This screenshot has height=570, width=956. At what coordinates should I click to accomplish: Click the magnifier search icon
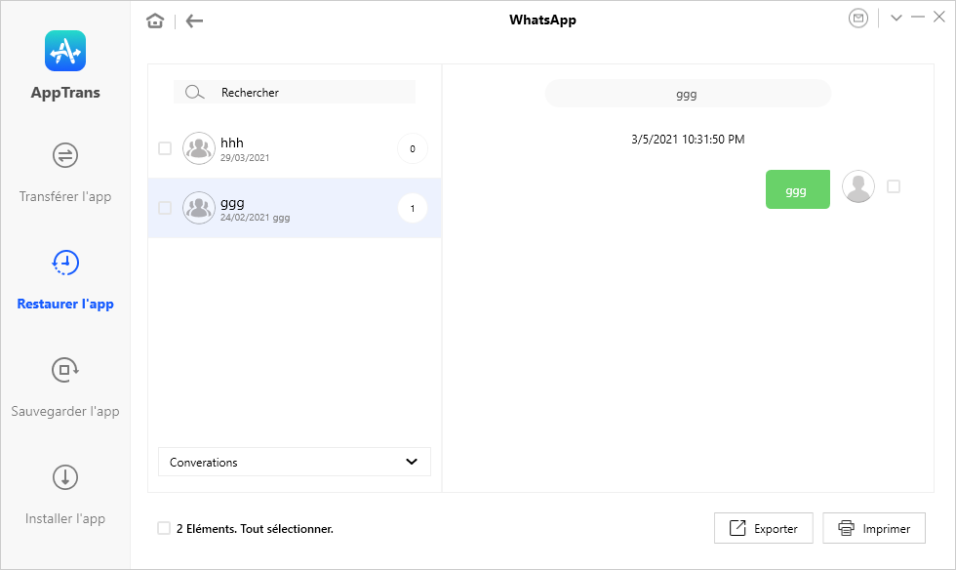pos(194,92)
